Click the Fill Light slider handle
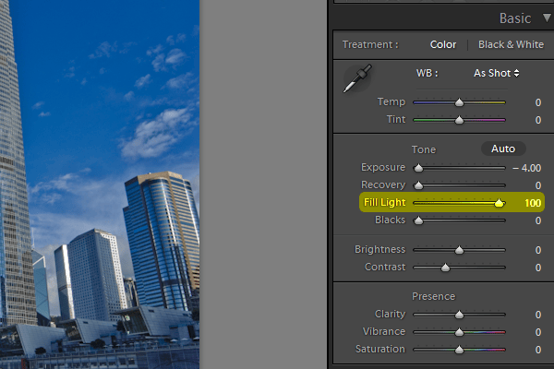The height and width of the screenshot is (369, 554). click(x=500, y=203)
